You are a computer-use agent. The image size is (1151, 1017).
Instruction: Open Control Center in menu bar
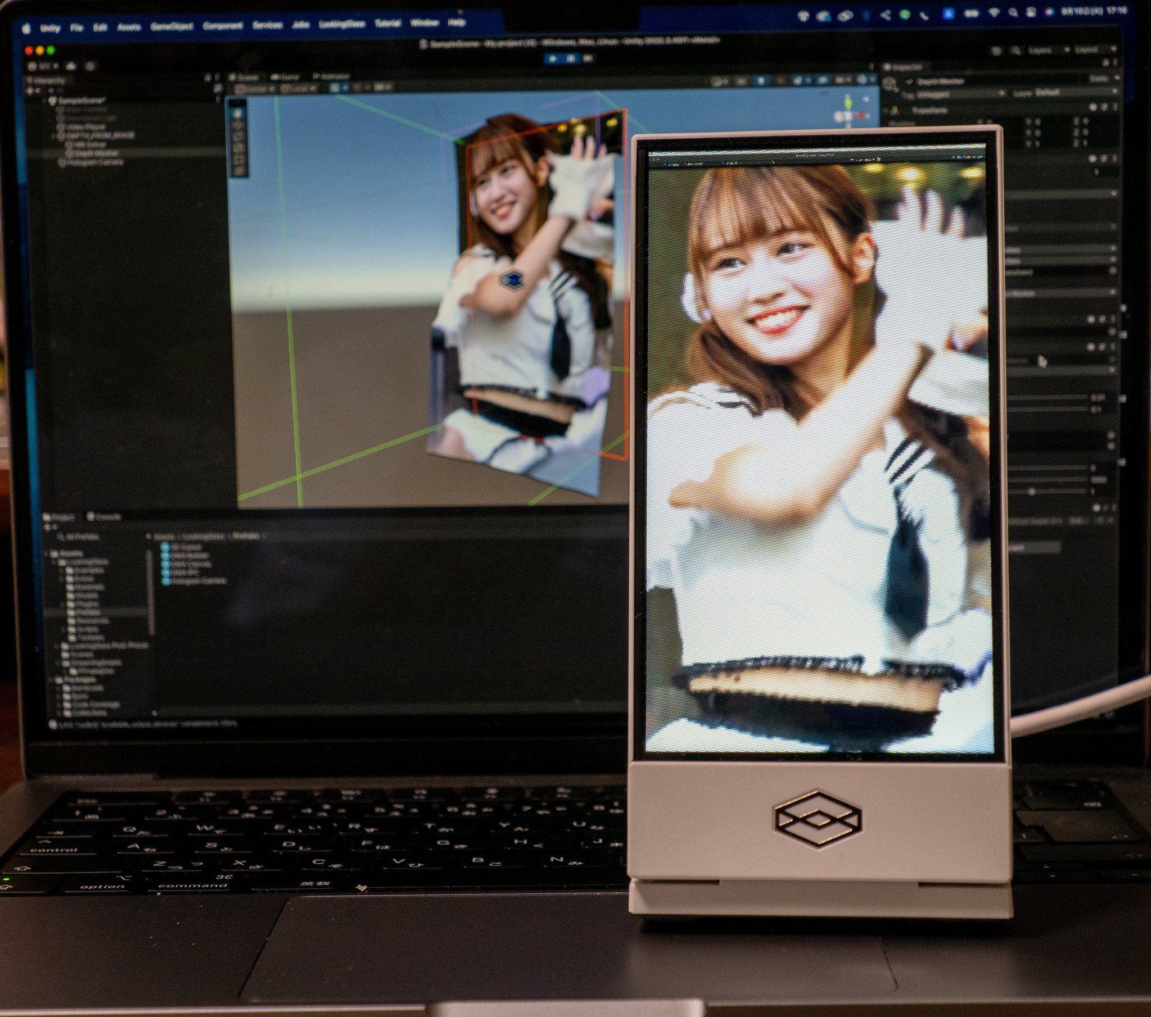pyautogui.click(x=1031, y=12)
